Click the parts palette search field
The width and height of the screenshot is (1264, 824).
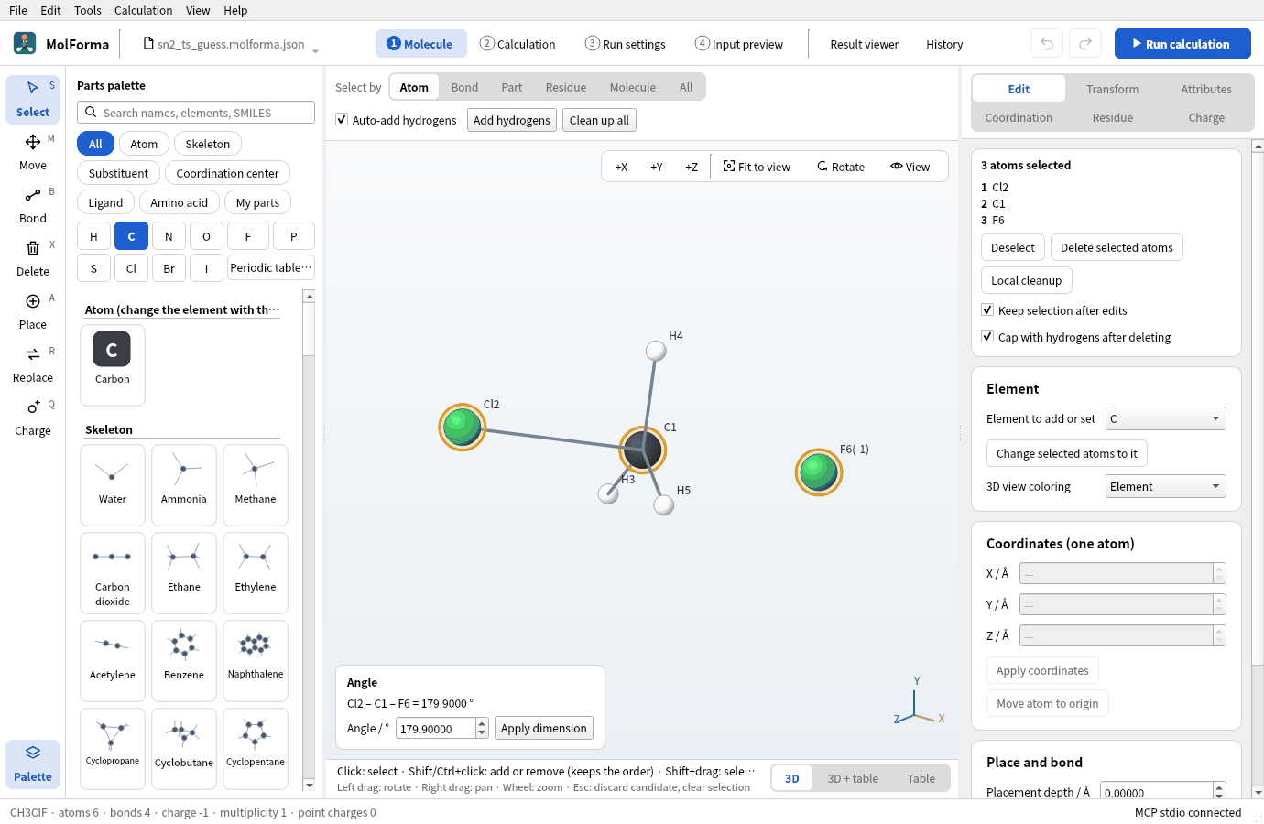[196, 113]
